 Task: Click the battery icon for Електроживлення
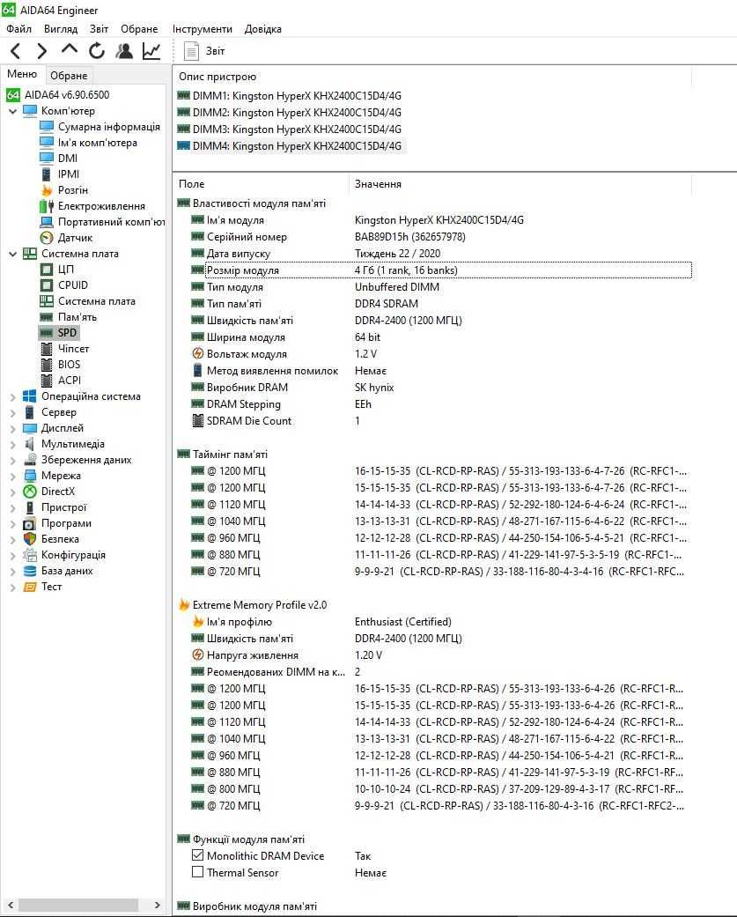[x=46, y=206]
